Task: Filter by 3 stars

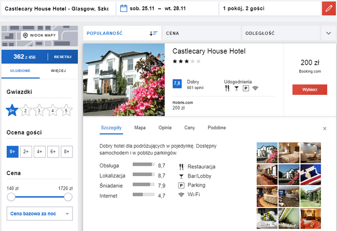Action: pos(39,110)
